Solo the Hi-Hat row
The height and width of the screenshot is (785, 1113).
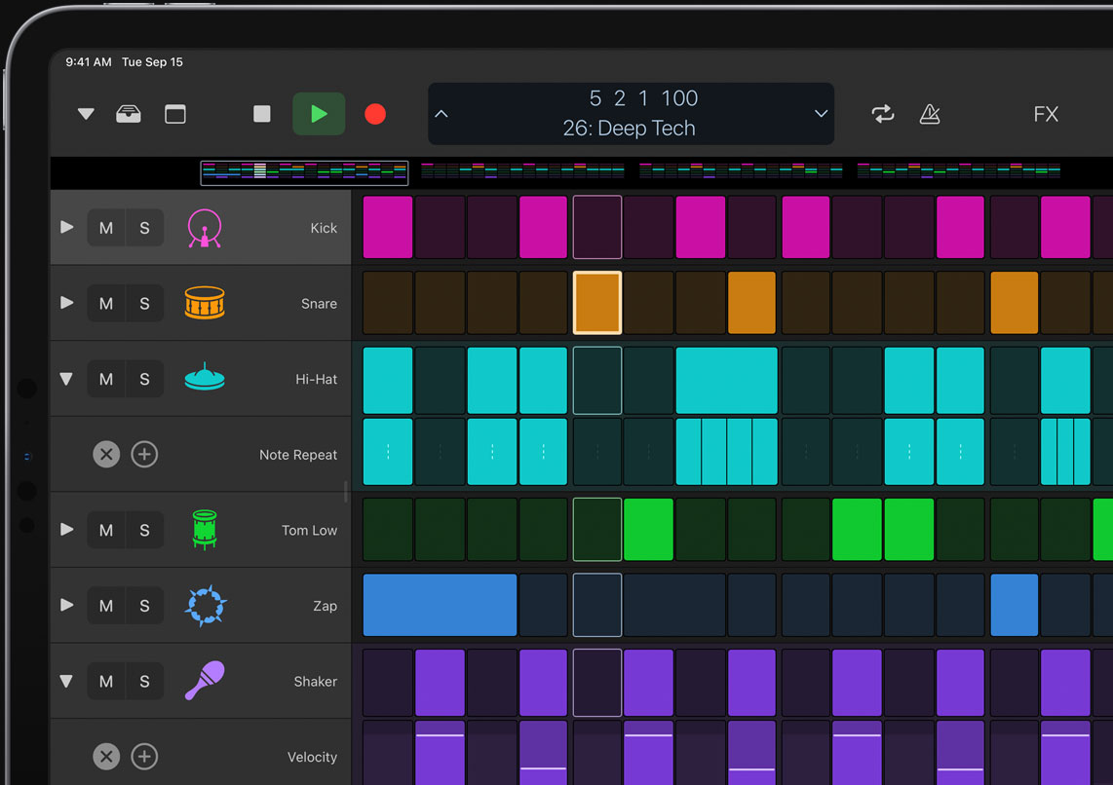click(x=145, y=379)
